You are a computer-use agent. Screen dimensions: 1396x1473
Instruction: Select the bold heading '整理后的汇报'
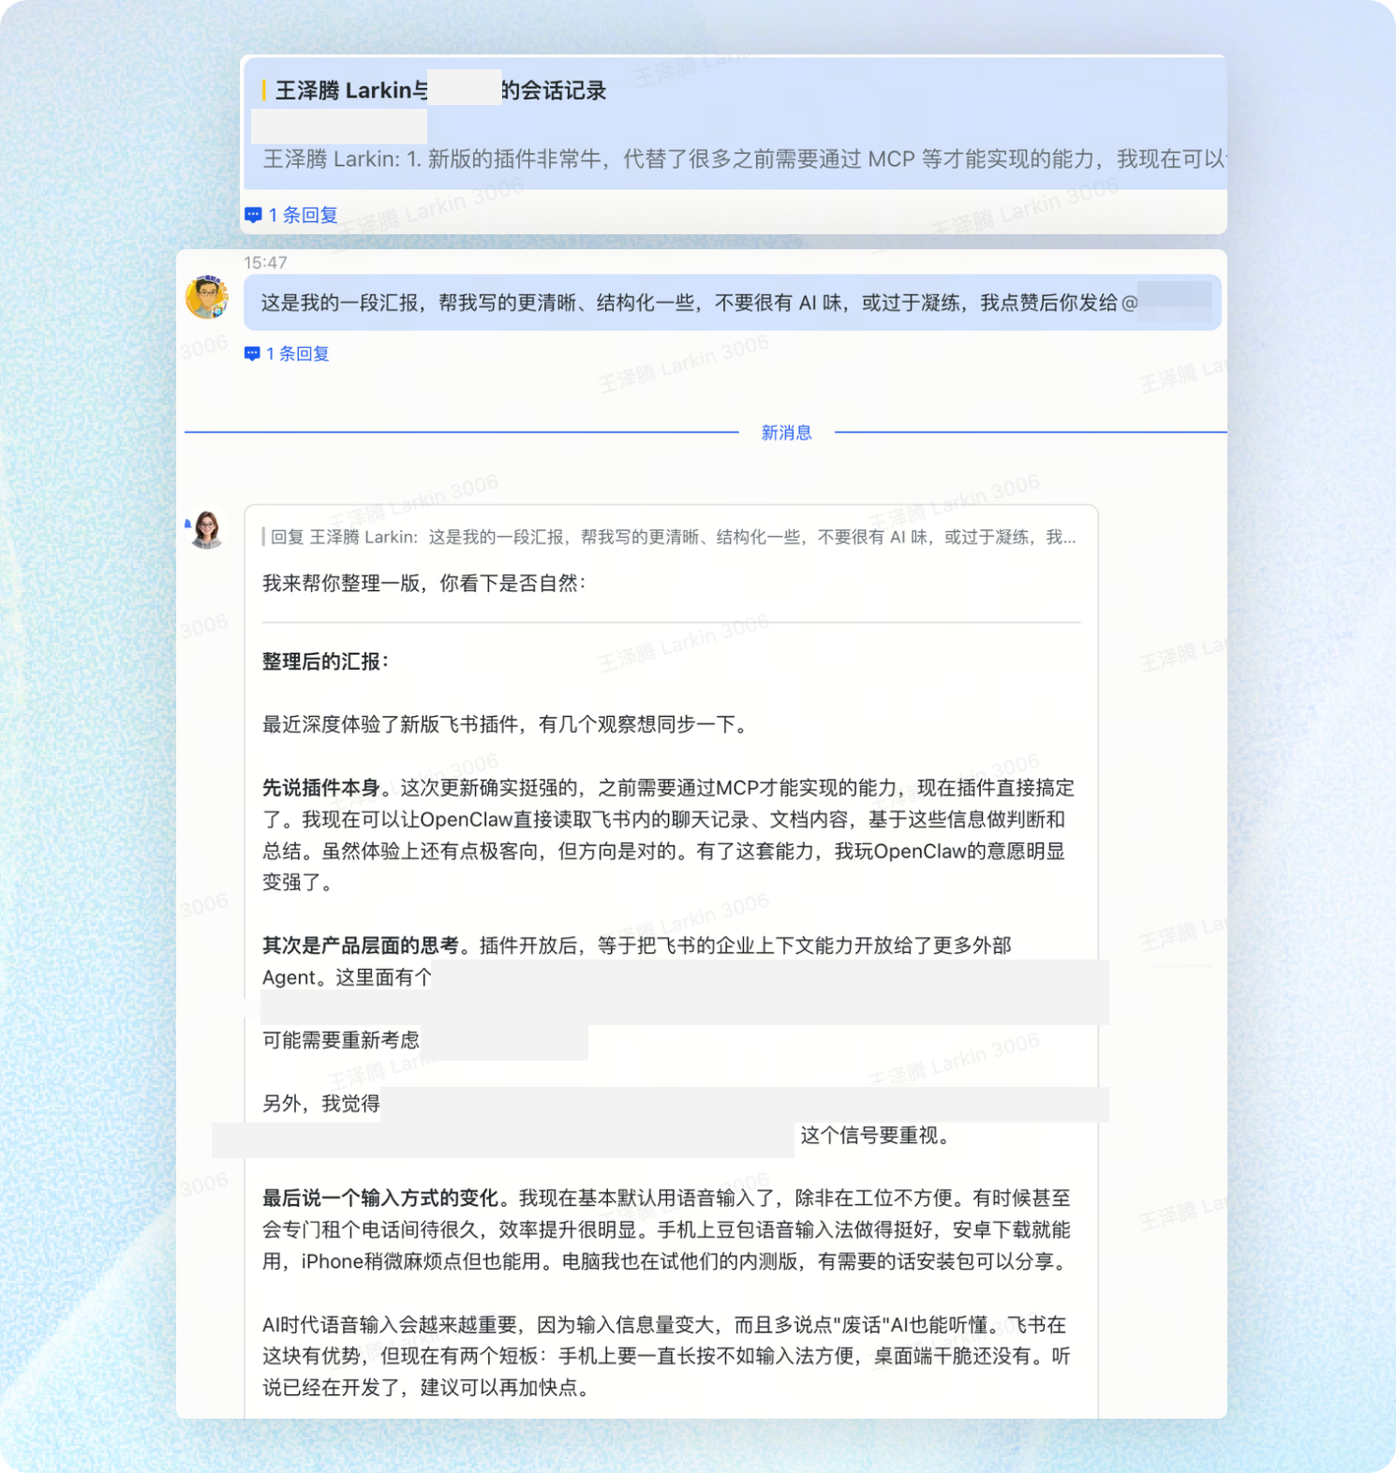[x=325, y=662]
